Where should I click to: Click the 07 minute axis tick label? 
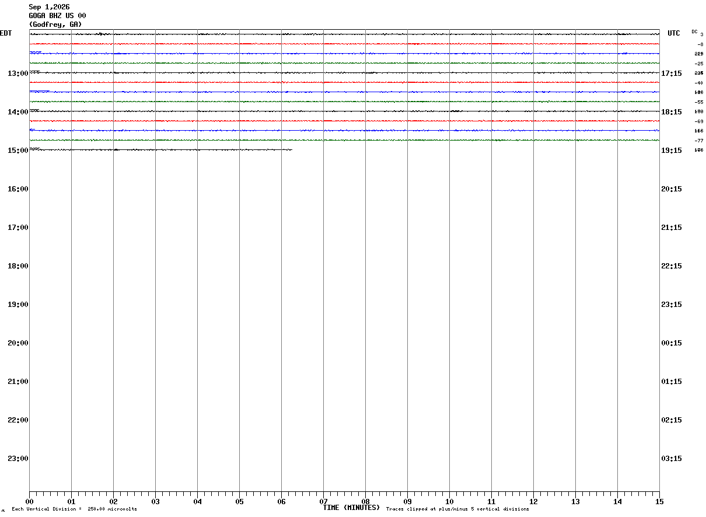(323, 502)
